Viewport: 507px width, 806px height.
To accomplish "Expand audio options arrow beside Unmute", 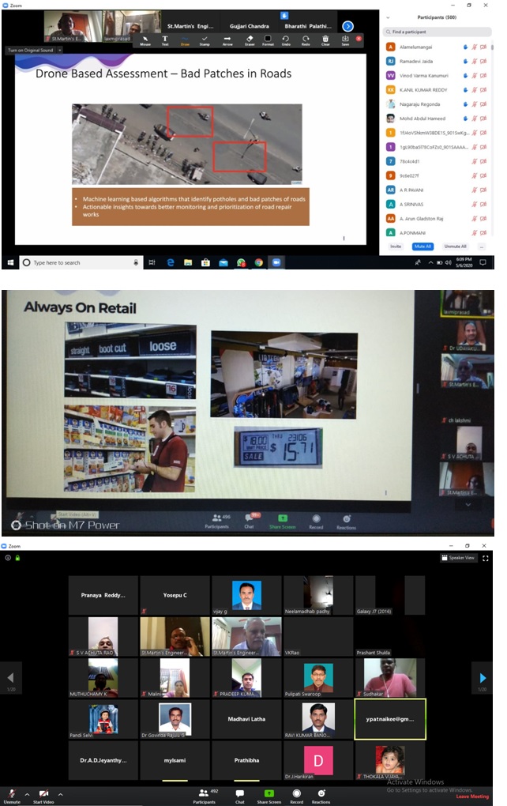I will 27,794.
